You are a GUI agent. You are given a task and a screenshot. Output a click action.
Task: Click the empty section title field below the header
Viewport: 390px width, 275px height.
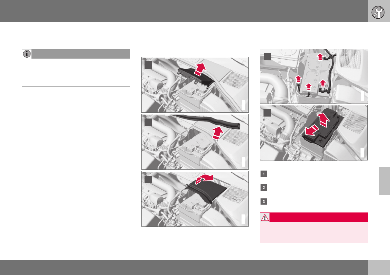click(x=195, y=33)
